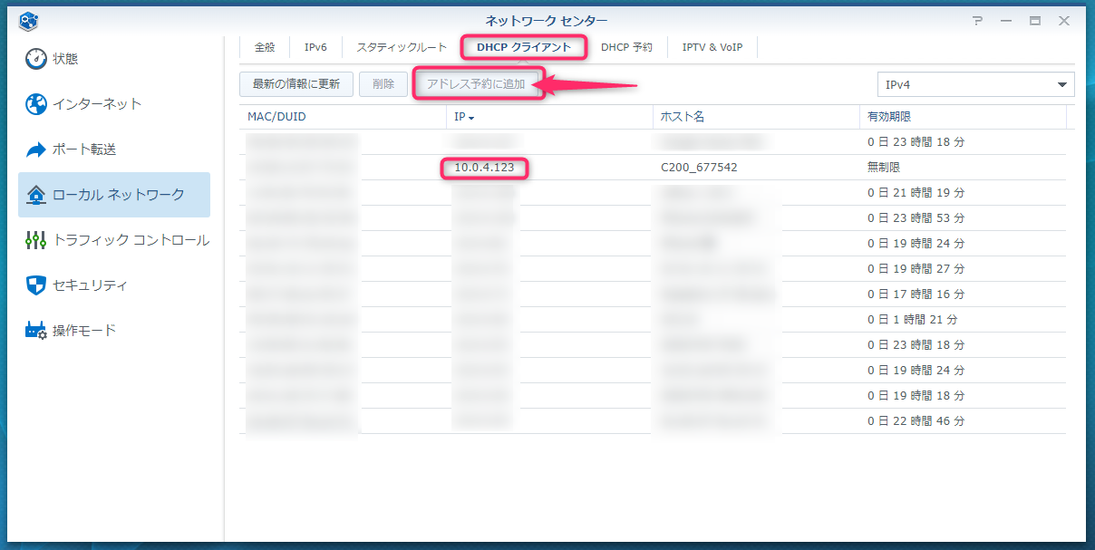Click the セキュリティ shield icon
Image resolution: width=1095 pixels, height=550 pixels.
[x=36, y=285]
